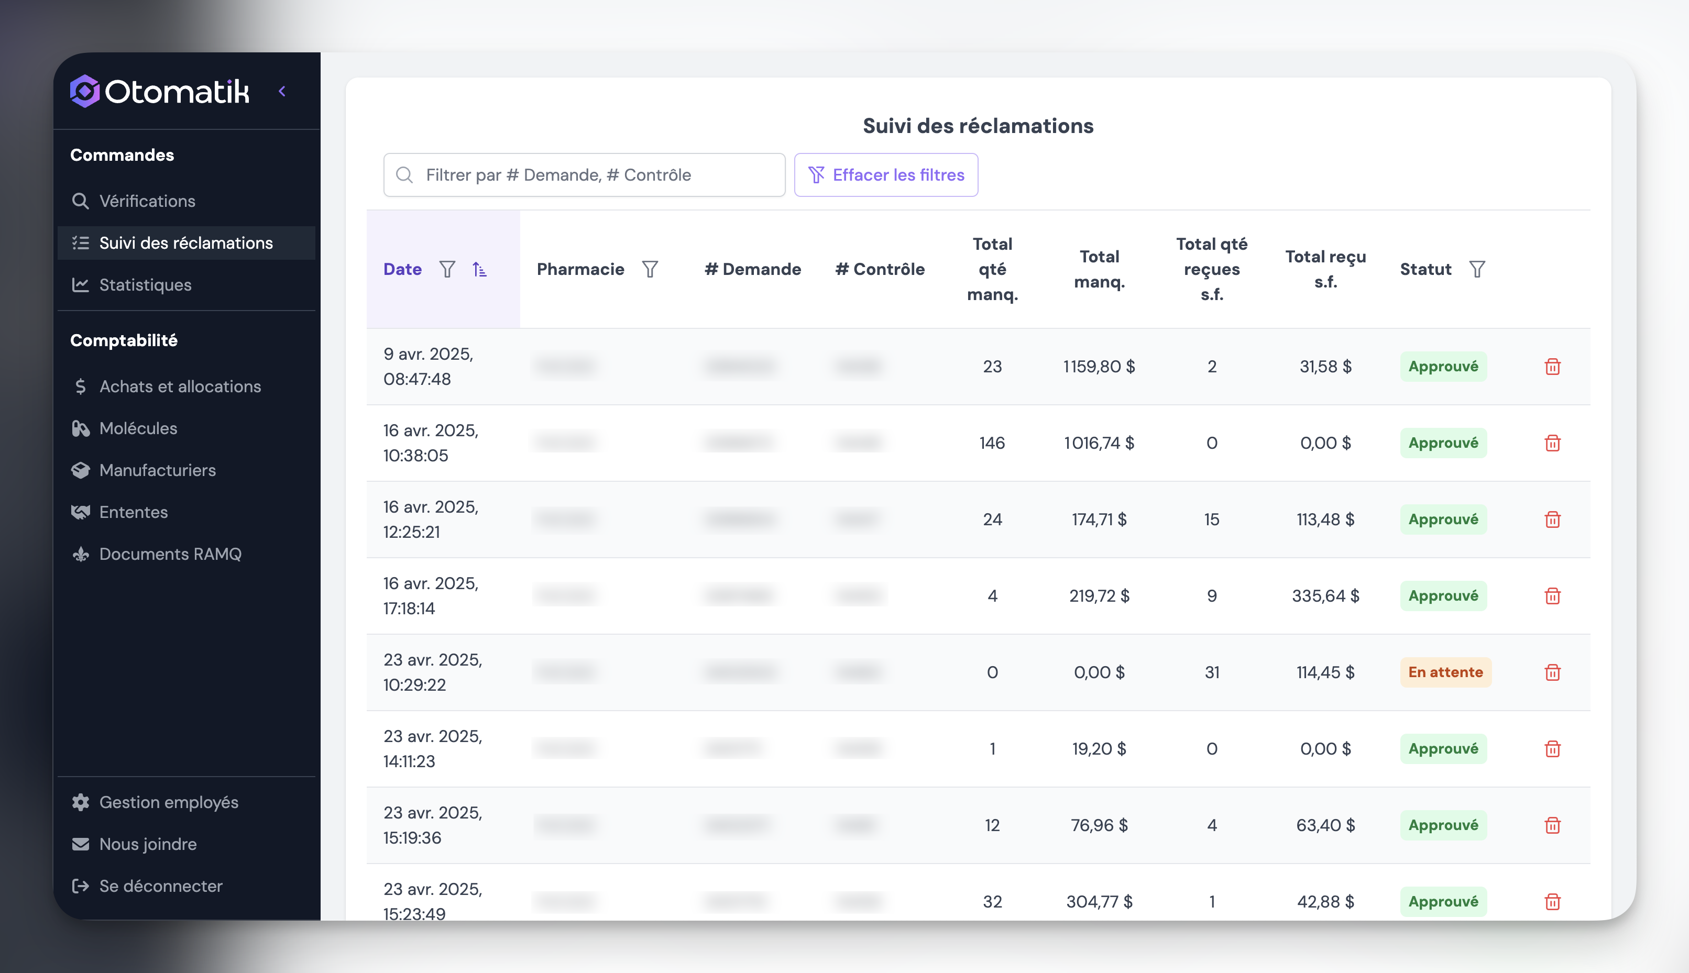Open the Statut column filter icon

(x=1476, y=269)
